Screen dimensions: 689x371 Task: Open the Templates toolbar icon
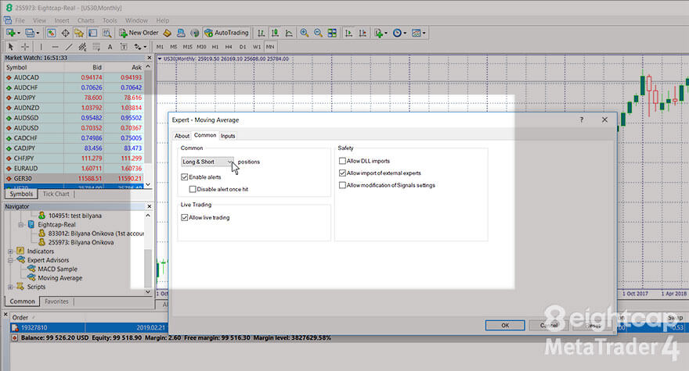coord(416,33)
